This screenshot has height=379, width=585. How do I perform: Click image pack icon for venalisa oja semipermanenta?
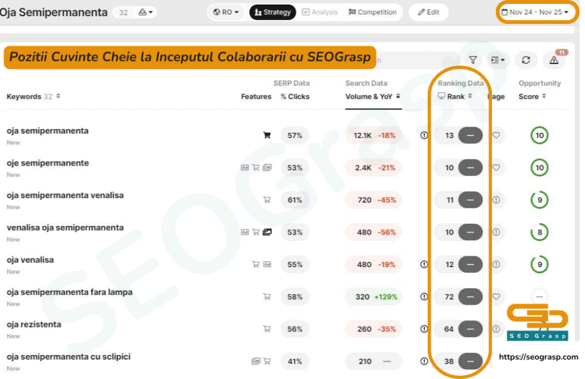click(x=267, y=232)
